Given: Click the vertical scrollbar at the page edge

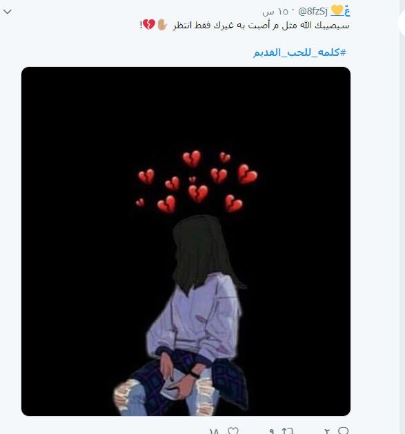Looking at the screenshot, I should 402,217.
